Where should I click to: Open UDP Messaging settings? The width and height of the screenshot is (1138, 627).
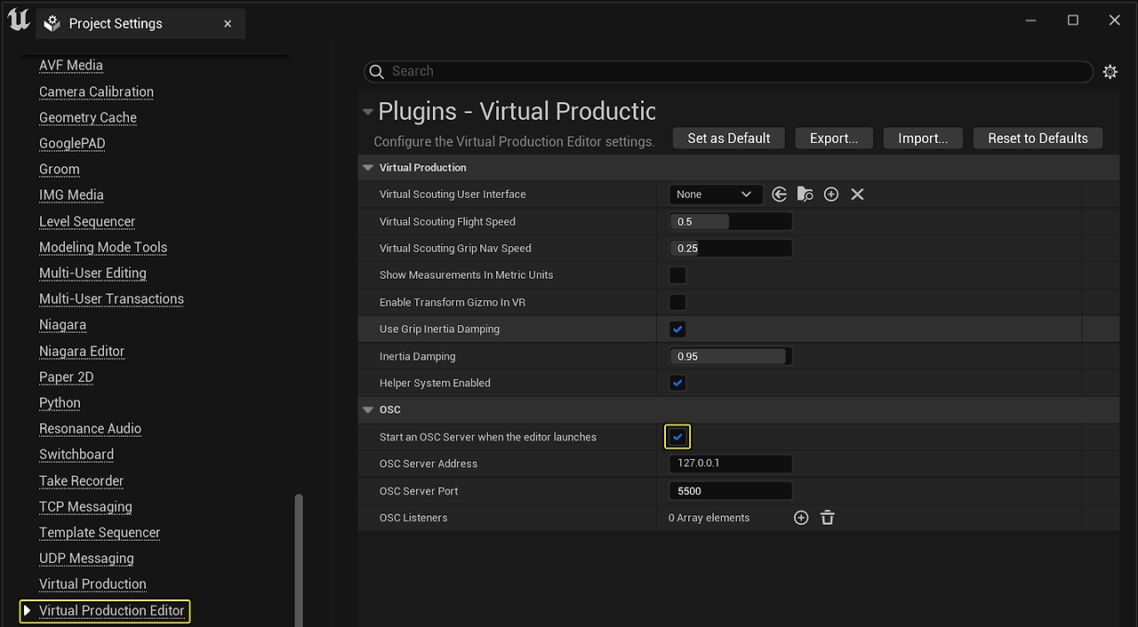(86, 558)
